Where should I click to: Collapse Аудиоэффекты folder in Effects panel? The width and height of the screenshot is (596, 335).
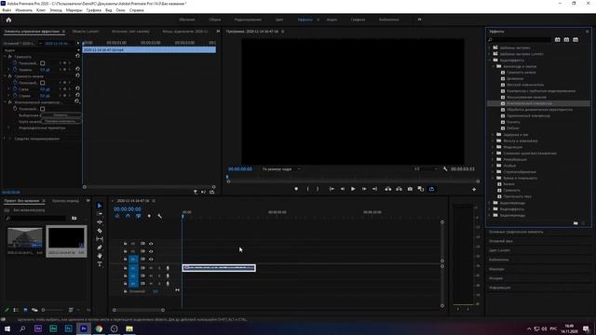[490, 60]
